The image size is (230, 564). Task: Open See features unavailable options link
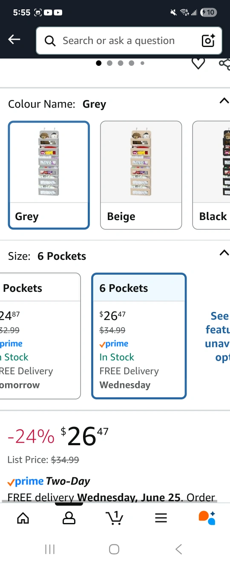(x=217, y=337)
